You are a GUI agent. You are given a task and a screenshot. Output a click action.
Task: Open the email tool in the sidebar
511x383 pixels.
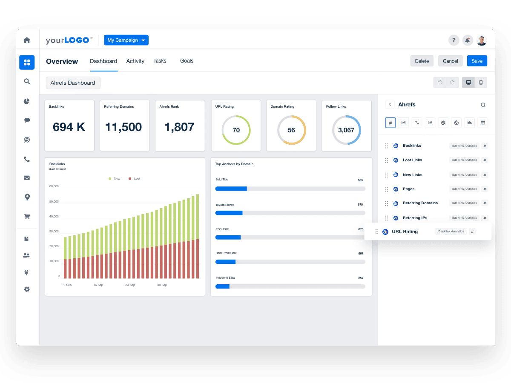pyautogui.click(x=27, y=177)
